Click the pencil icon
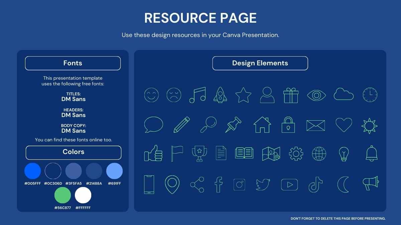This screenshot has height=225, width=401. 182,125
